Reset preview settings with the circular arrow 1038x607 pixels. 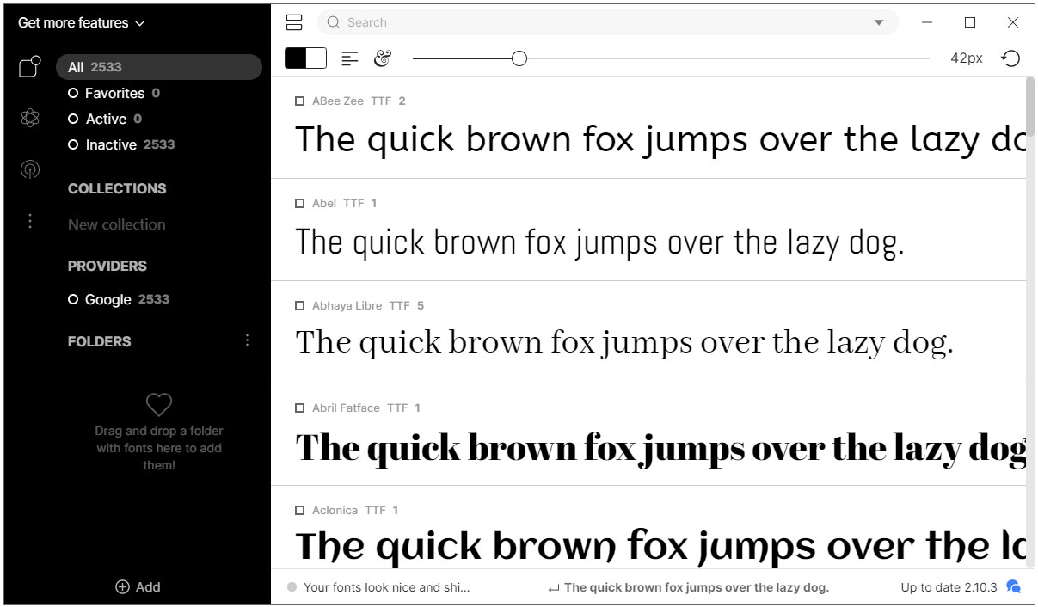pyautogui.click(x=1010, y=58)
